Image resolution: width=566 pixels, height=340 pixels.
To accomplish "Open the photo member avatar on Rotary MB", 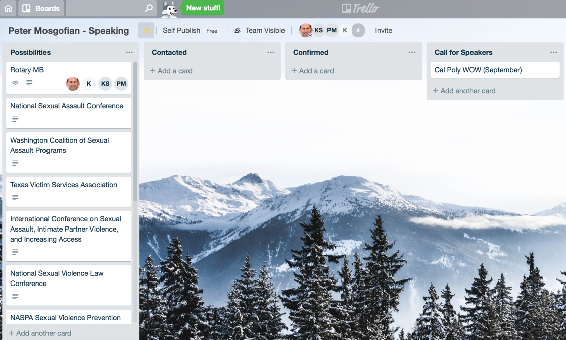I will (x=73, y=84).
